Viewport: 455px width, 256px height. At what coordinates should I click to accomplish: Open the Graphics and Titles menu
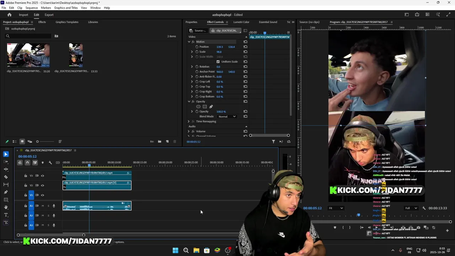[66, 7]
